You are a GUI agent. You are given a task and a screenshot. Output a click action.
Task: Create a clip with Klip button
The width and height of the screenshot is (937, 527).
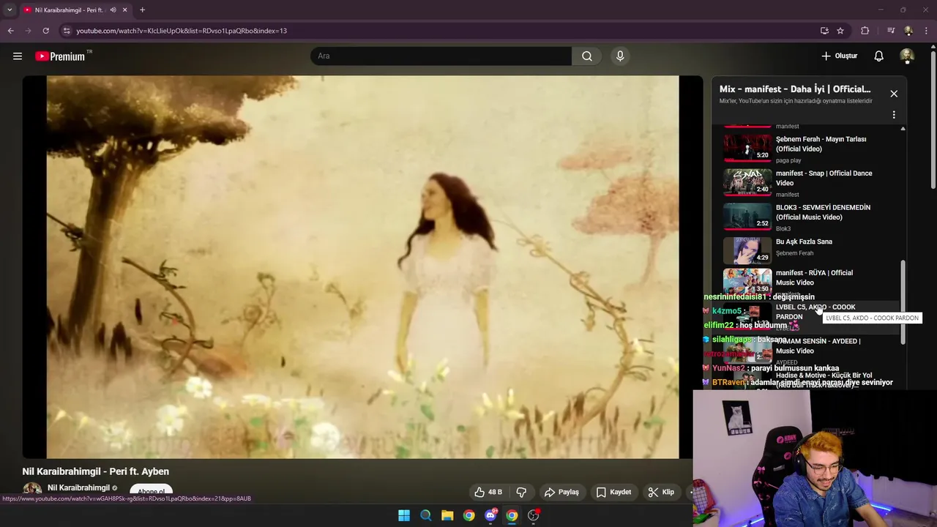[661, 492]
